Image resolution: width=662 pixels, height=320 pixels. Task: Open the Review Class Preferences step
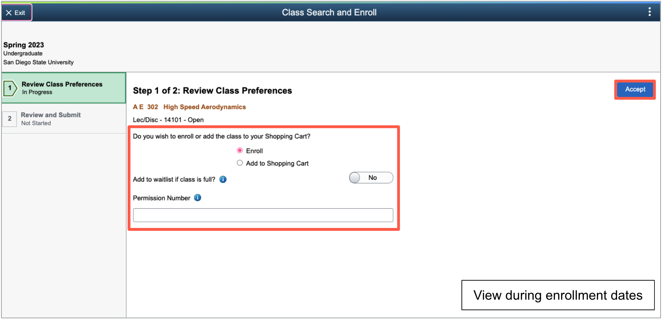pyautogui.click(x=64, y=88)
